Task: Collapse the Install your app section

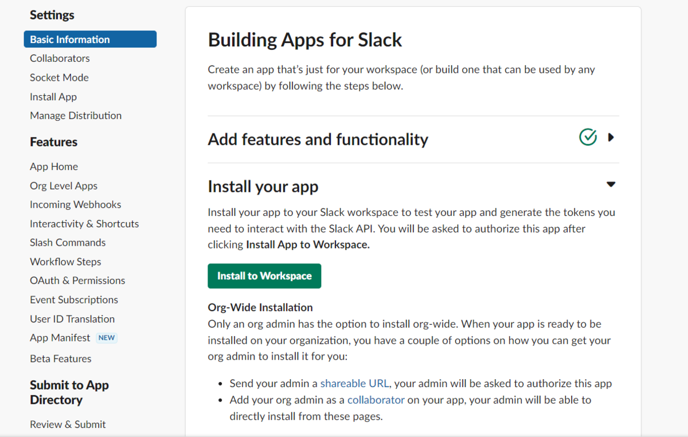Action: point(611,184)
